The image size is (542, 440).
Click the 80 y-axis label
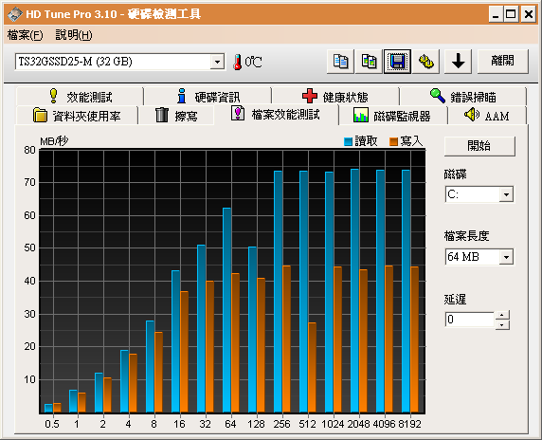[x=29, y=150]
